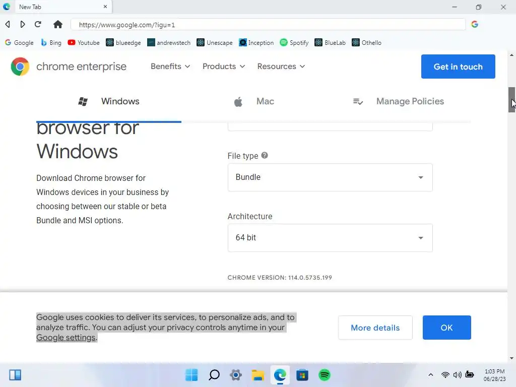Click the address bar URL field
Viewport: 516px width, 387px height.
click(268, 25)
